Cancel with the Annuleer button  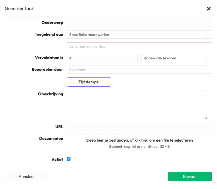pos(27,176)
